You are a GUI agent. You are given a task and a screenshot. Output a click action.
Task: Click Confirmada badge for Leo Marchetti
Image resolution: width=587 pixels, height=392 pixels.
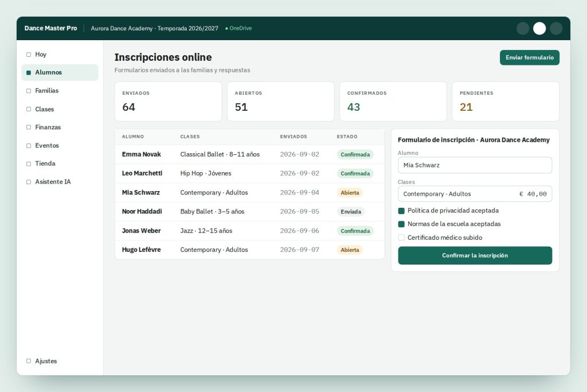pyautogui.click(x=355, y=173)
